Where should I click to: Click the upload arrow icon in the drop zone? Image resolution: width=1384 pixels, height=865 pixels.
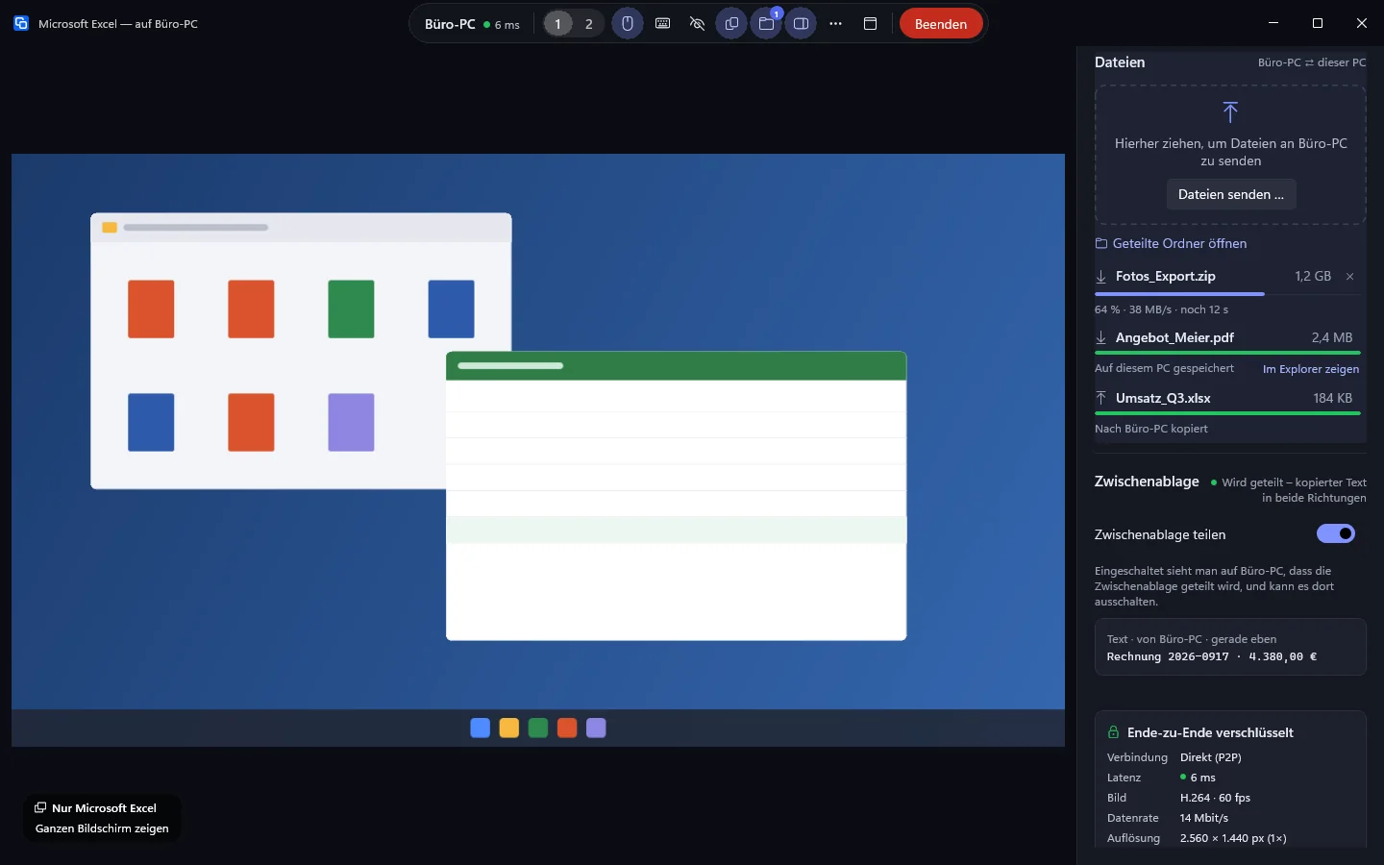point(1230,111)
